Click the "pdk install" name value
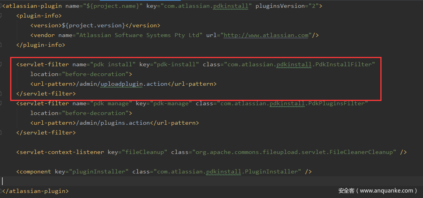423x198 pixels. click(x=113, y=64)
